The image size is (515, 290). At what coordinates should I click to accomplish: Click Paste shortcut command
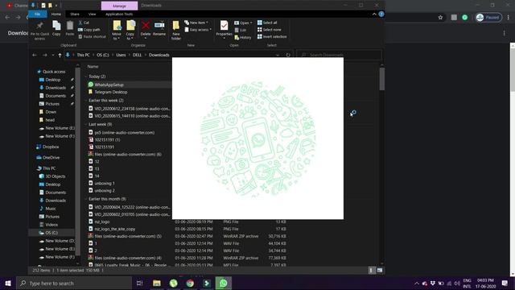92,37
